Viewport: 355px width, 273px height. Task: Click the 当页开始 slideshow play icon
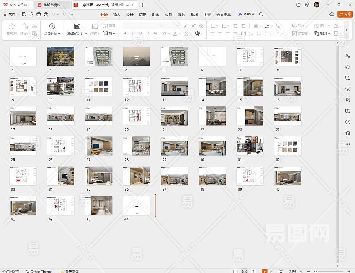click(52, 26)
